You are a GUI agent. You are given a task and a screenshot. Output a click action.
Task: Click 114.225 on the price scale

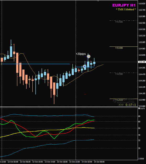(x=142, y=87)
